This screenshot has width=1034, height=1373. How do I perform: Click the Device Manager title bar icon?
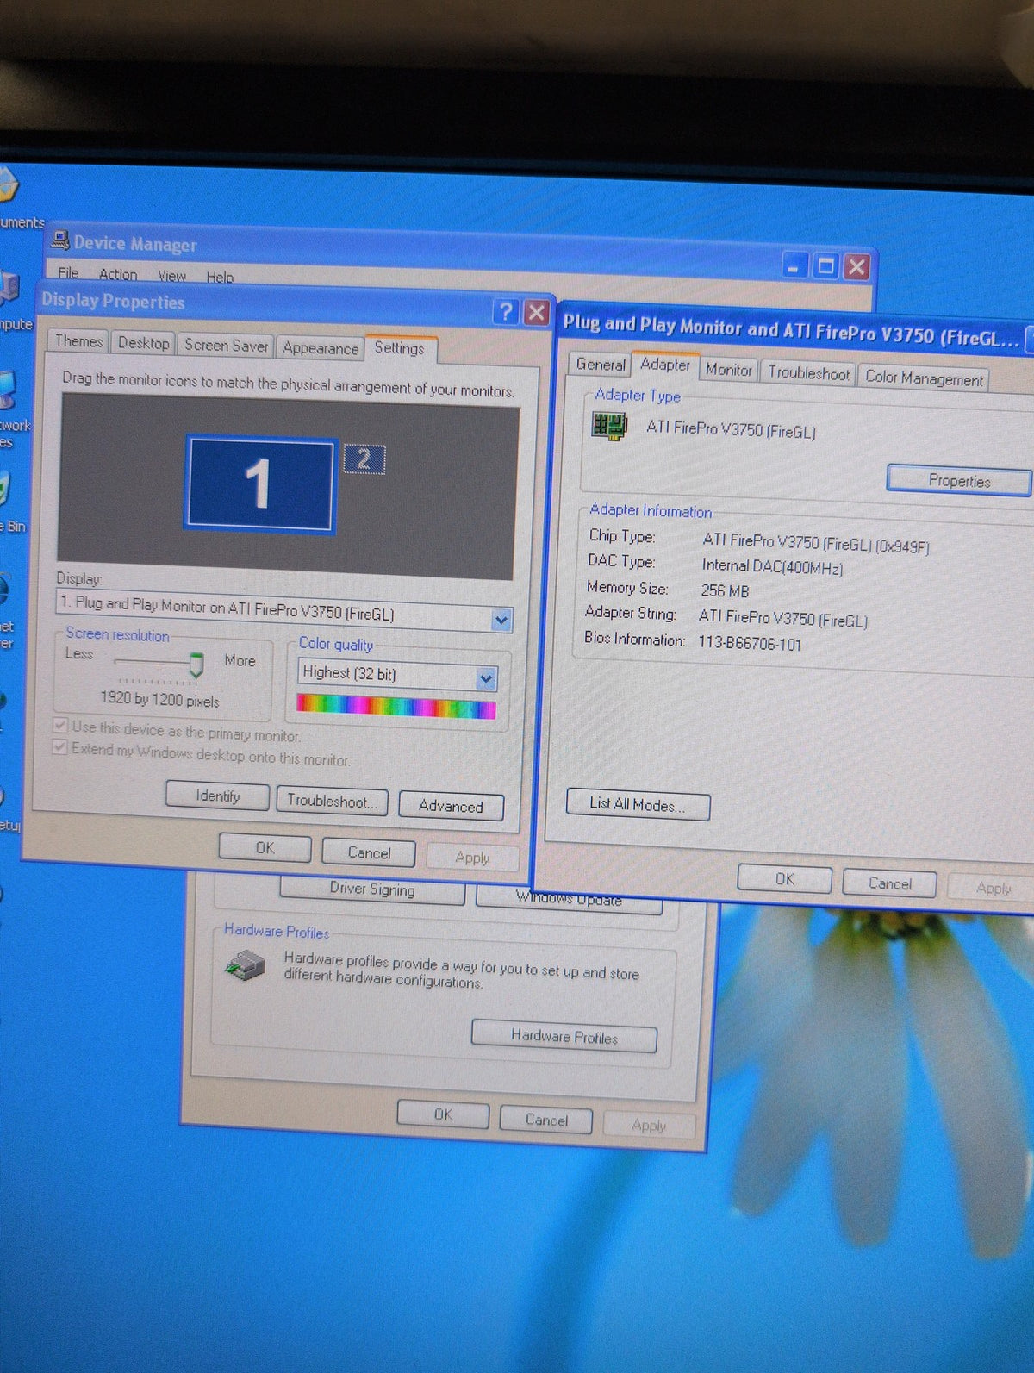coord(59,240)
